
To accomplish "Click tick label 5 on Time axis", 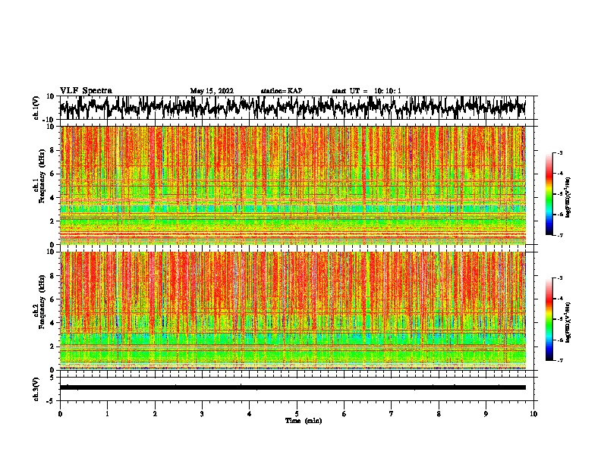I will click(x=297, y=414).
